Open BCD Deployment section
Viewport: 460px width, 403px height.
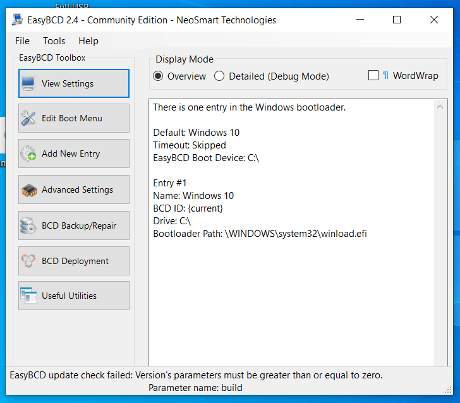[x=74, y=261]
